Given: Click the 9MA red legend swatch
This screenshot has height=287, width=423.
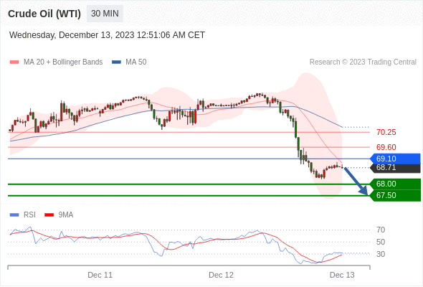Looking at the screenshot, I should point(49,215).
